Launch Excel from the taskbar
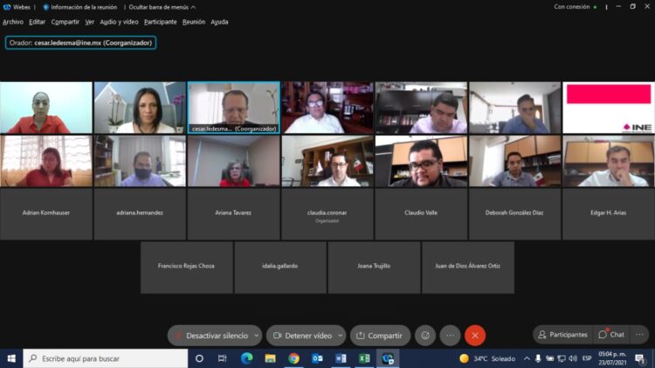The width and height of the screenshot is (655, 368). click(364, 358)
